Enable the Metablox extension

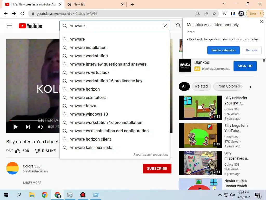click(x=223, y=50)
